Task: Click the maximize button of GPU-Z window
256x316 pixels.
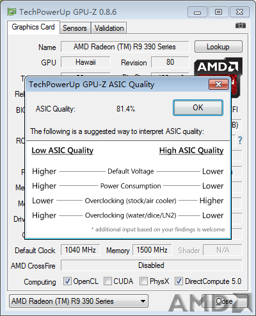Action: [218, 12]
